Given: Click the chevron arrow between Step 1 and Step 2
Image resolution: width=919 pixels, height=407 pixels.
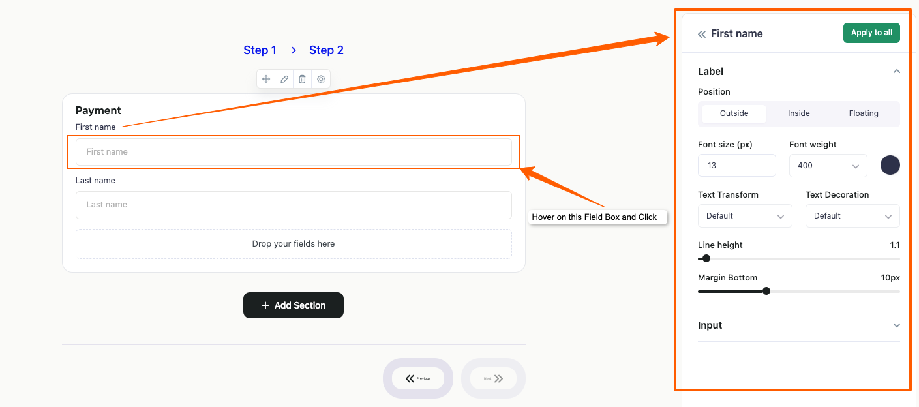Looking at the screenshot, I should 294,50.
